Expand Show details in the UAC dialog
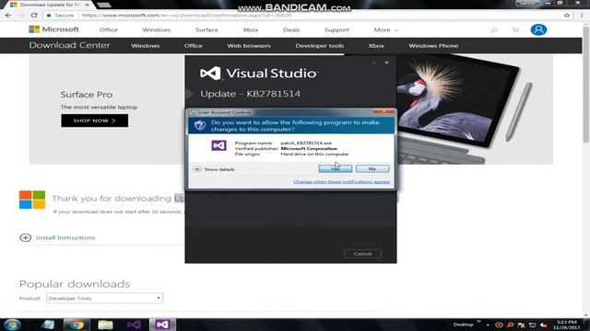This screenshot has width=590, height=331. [214, 169]
